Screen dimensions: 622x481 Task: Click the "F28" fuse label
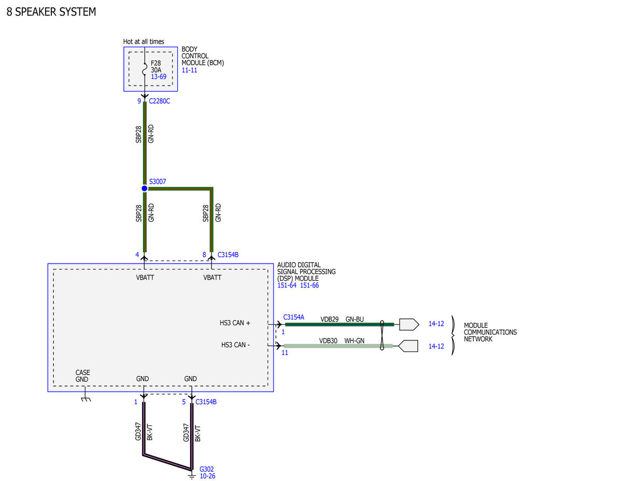tap(156, 63)
